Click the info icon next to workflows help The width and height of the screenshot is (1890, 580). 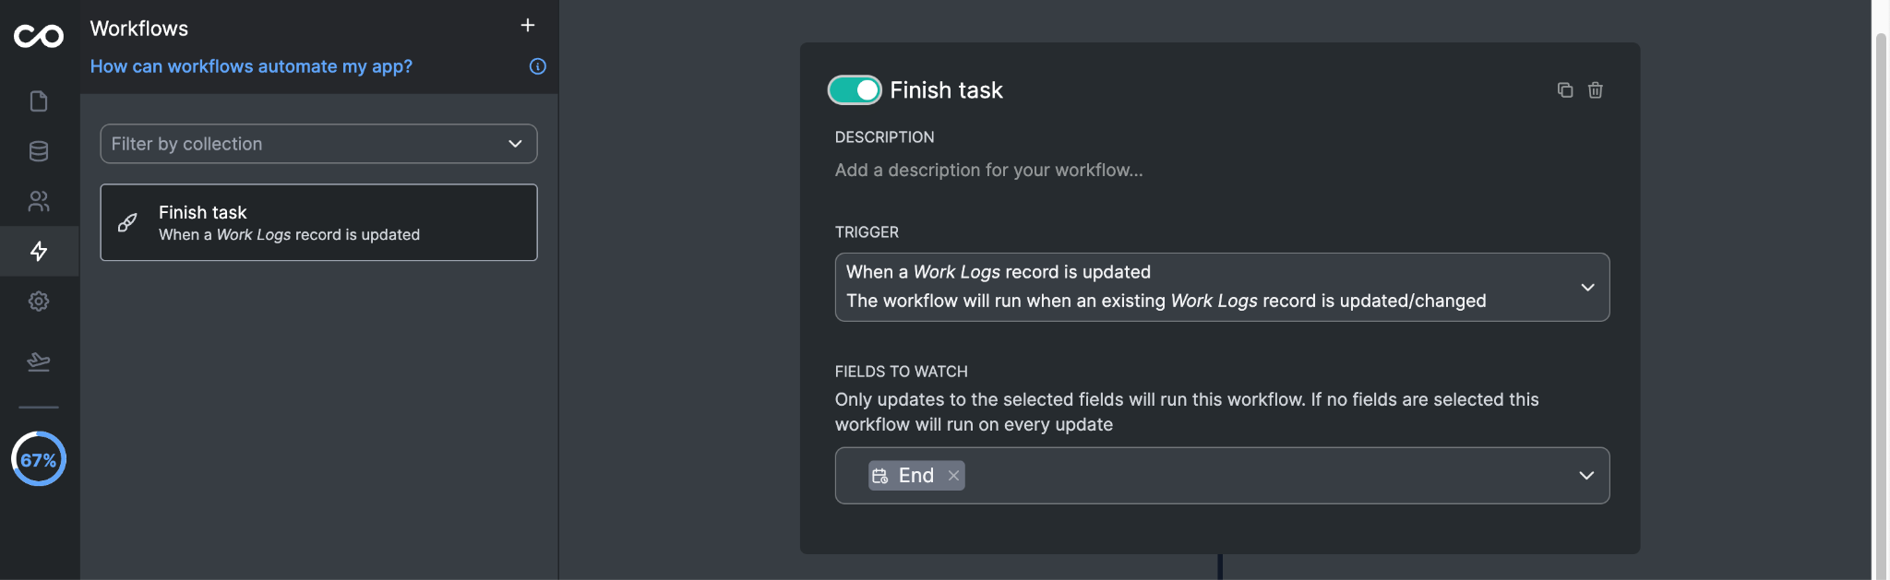click(538, 66)
